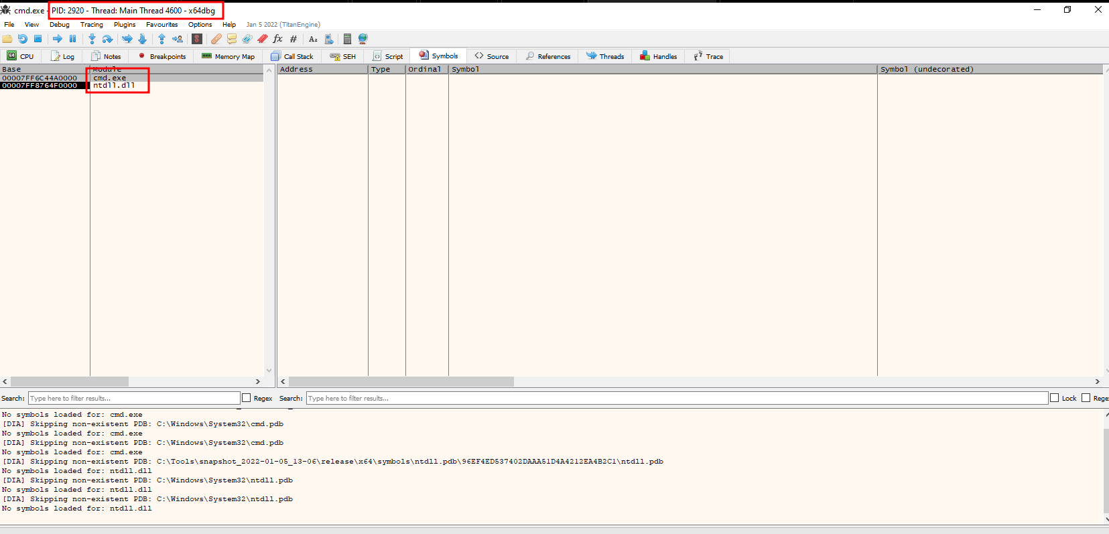The width and height of the screenshot is (1109, 534).
Task: Restart the debuggee with the restart icon
Action: click(23, 39)
